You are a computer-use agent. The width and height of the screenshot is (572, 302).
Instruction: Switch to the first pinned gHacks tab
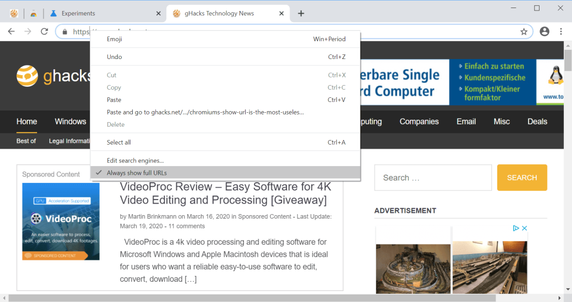click(x=14, y=13)
